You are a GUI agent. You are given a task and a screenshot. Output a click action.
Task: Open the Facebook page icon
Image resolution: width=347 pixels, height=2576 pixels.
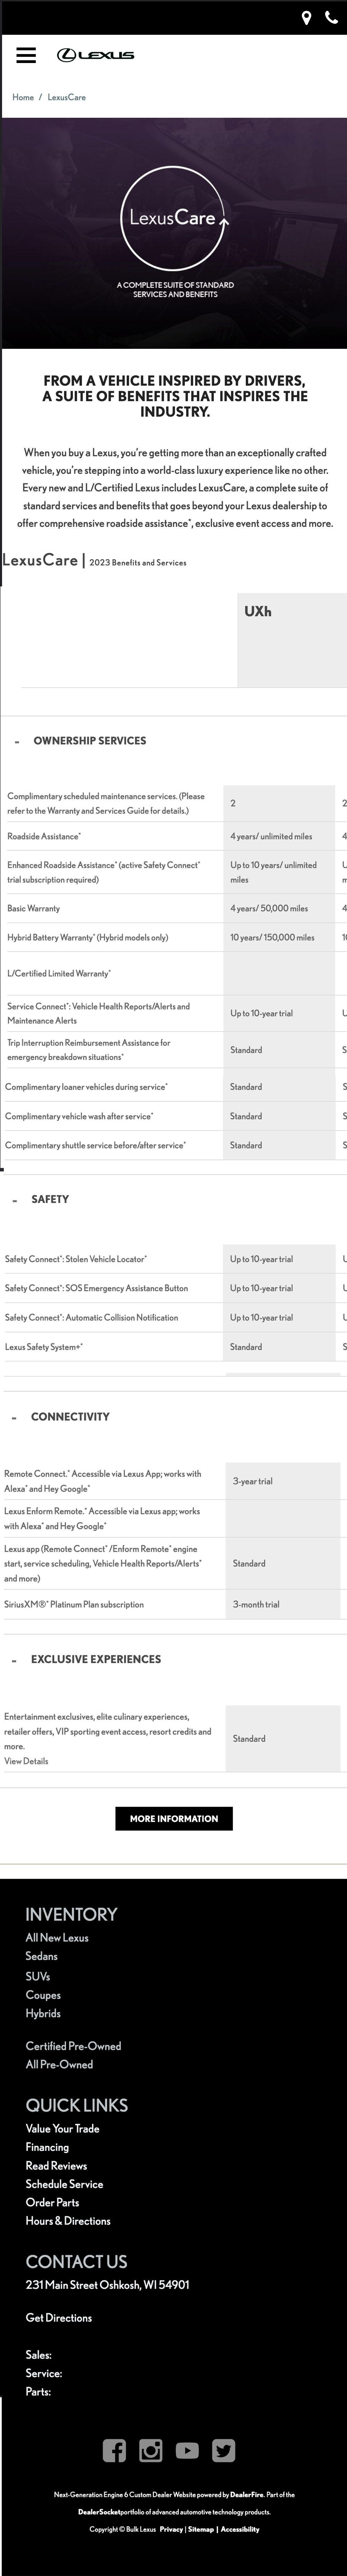tap(114, 2449)
